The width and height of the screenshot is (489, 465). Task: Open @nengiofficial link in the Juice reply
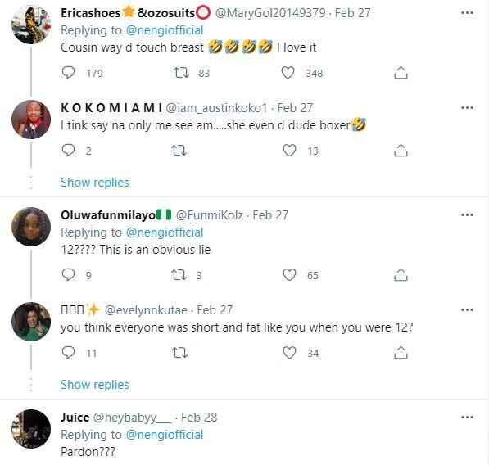pyautogui.click(x=165, y=435)
